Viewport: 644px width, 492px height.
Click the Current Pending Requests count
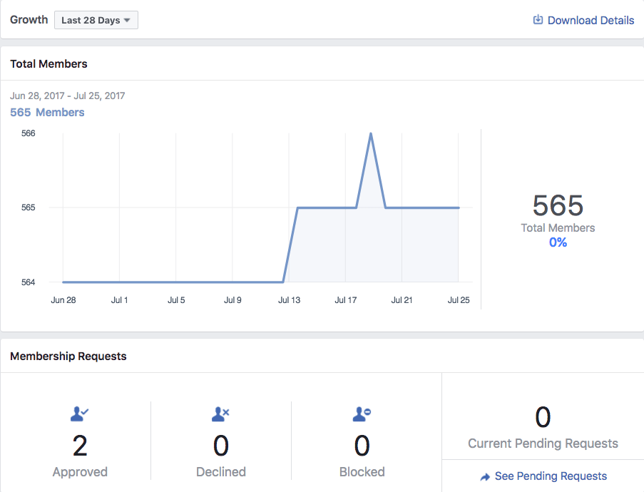click(x=543, y=417)
